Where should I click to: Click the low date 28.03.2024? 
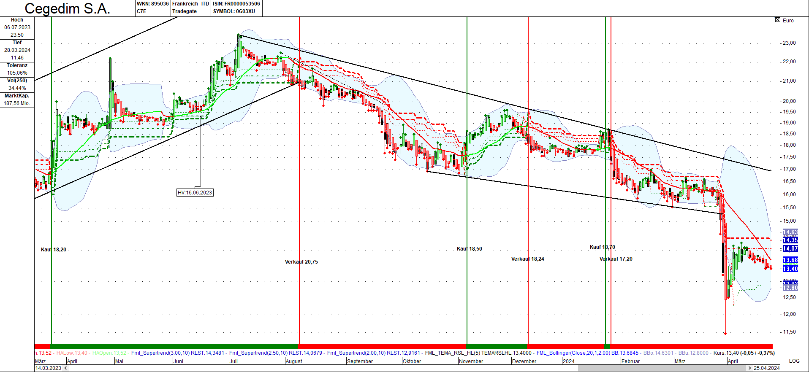[17, 50]
